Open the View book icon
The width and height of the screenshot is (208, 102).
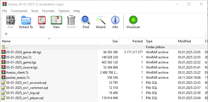[x=56, y=20]
